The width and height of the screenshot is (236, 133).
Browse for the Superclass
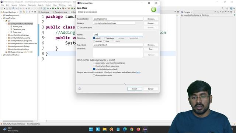pyautogui.click(x=151, y=45)
